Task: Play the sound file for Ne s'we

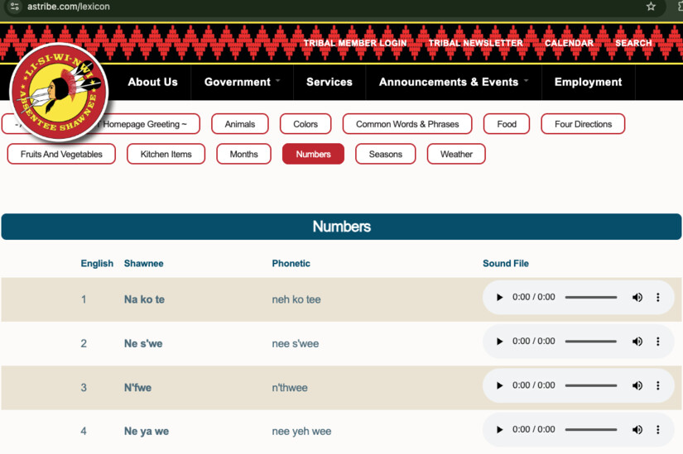Action: (499, 342)
